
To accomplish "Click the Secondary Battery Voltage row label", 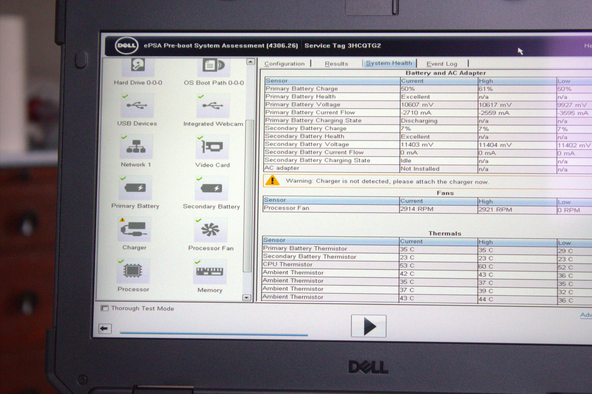I will pos(307,144).
